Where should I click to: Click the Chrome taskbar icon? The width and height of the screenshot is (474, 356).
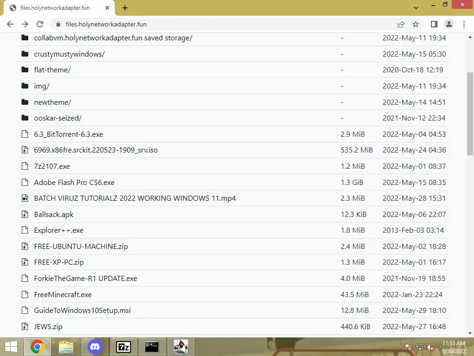pos(37,347)
